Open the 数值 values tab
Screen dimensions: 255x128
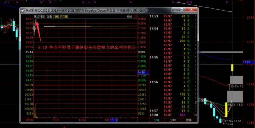[189, 120]
